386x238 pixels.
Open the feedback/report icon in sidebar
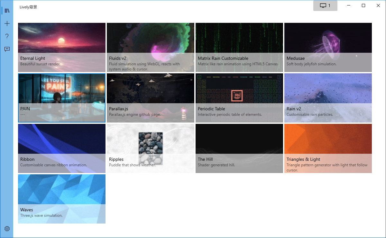point(7,49)
